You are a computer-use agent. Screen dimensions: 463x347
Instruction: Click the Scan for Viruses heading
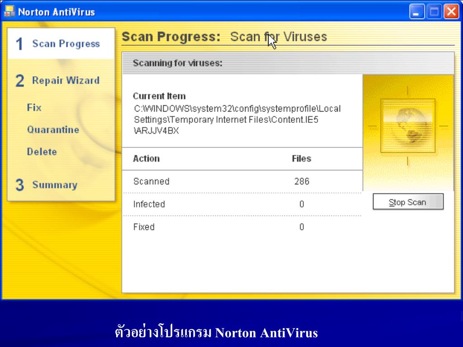click(279, 37)
